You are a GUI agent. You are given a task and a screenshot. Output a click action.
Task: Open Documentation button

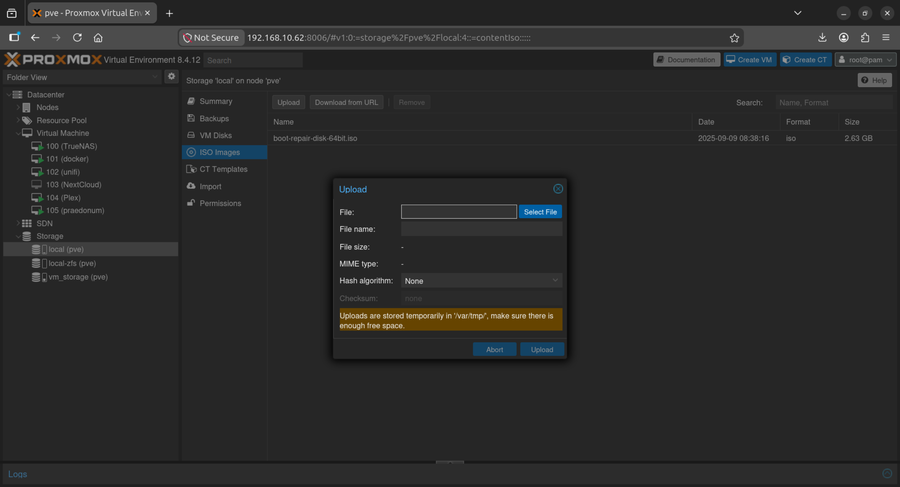click(686, 60)
